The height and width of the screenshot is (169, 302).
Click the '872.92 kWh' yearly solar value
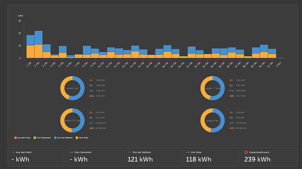click(241, 128)
